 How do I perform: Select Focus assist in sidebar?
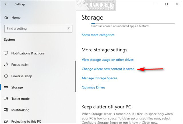[20, 65]
